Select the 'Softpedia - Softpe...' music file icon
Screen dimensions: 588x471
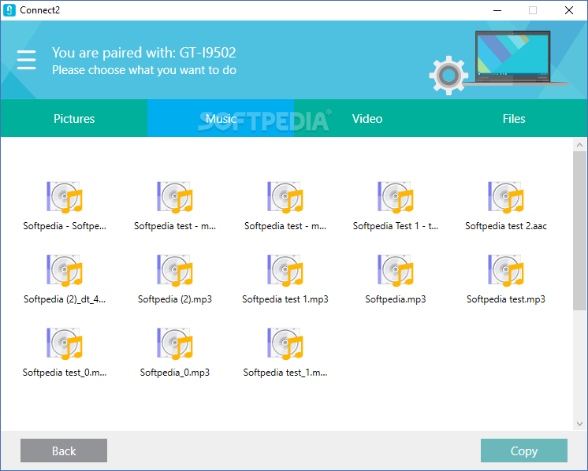pos(65,198)
